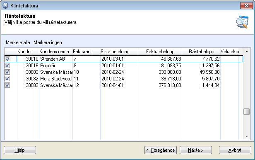
Task: Go back with Föregående button
Action: [x=161, y=150]
